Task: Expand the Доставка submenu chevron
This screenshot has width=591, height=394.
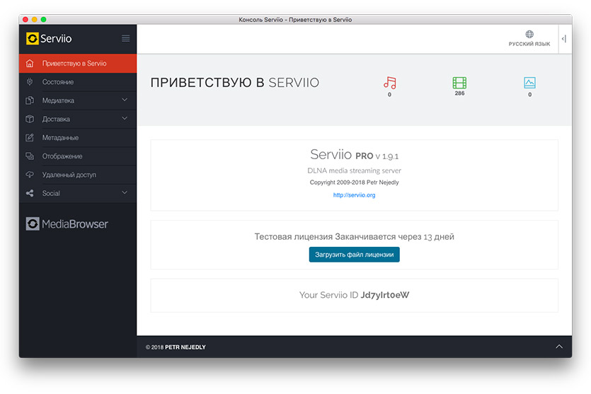Action: [x=125, y=118]
